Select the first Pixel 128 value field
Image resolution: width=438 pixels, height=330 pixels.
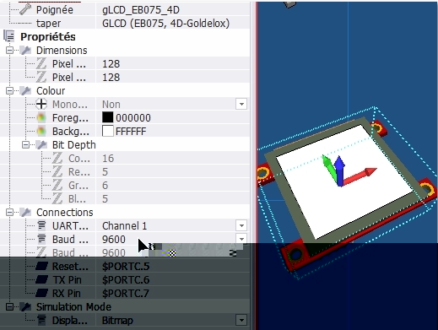(173, 64)
